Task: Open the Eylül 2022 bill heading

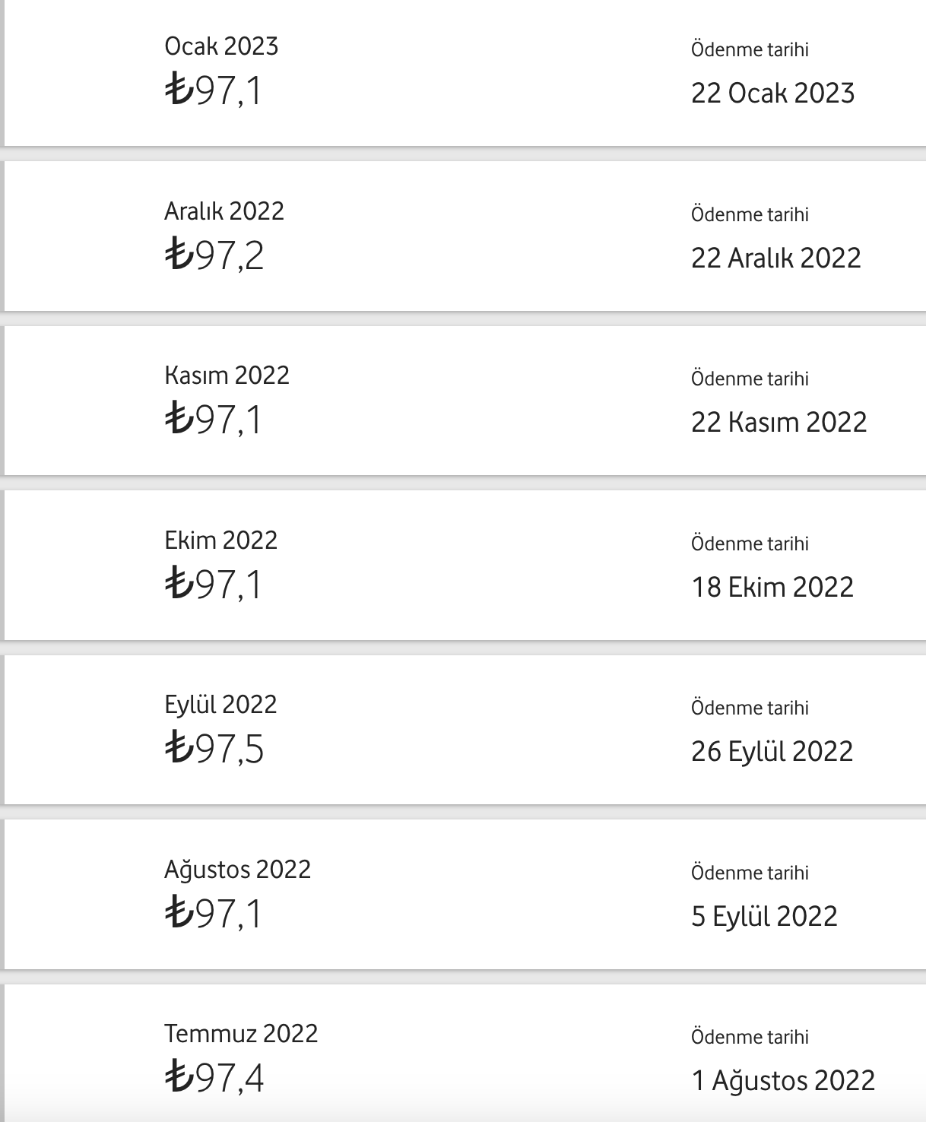Action: [220, 705]
